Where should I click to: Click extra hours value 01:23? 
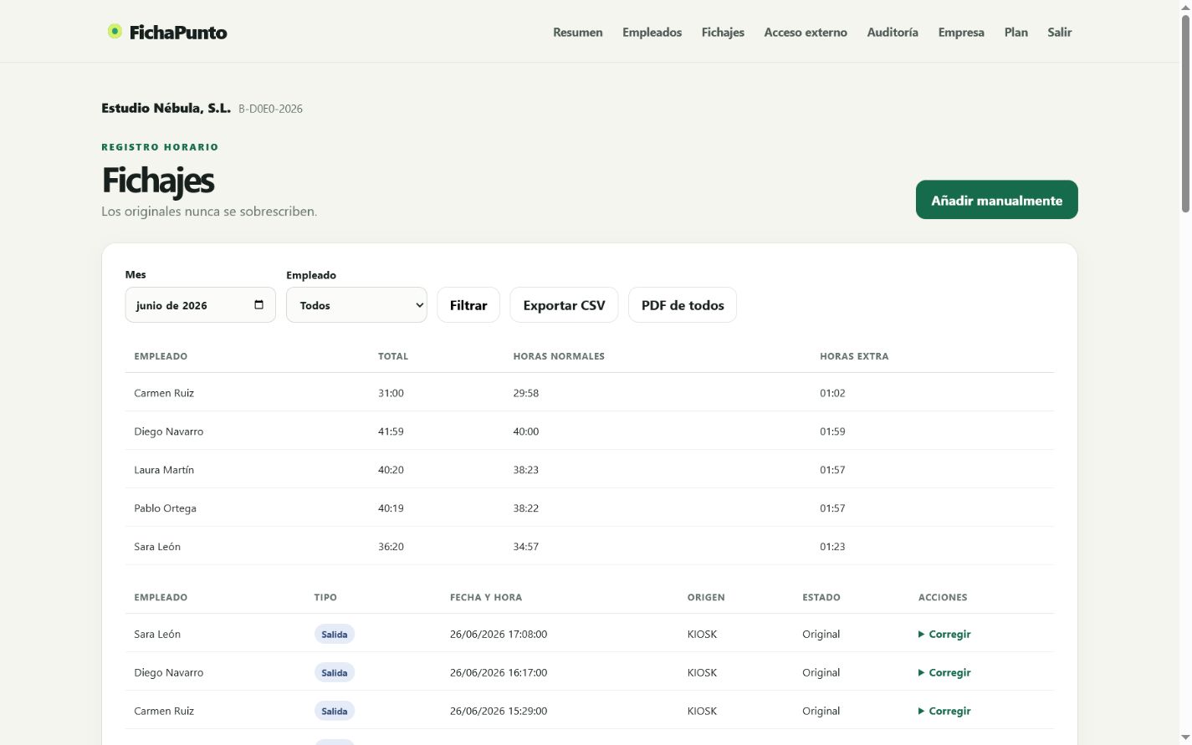pos(832,547)
